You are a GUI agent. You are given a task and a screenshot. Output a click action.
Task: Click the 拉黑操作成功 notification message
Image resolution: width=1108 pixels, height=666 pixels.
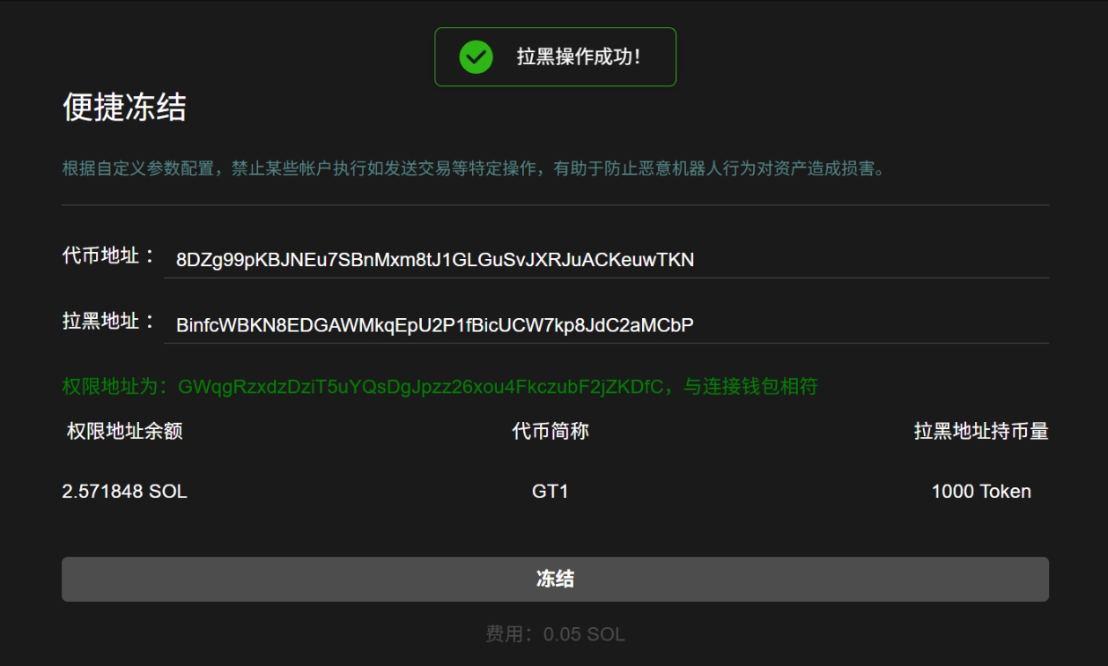tap(579, 57)
